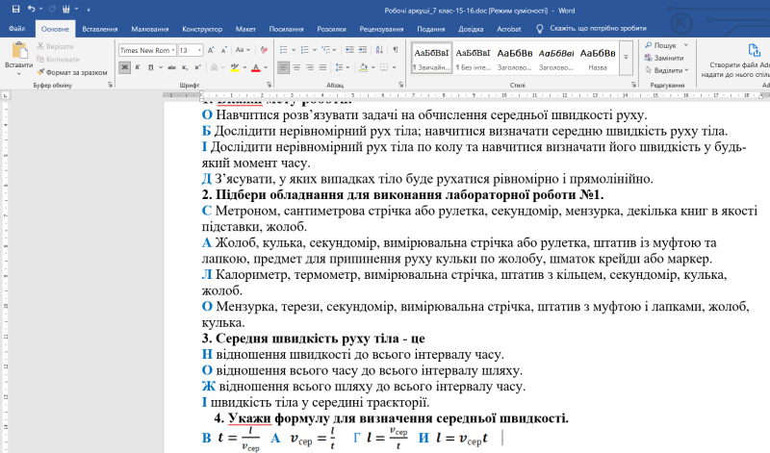Open the Стилі styles pane launcher
The width and height of the screenshot is (770, 453).
[x=633, y=85]
